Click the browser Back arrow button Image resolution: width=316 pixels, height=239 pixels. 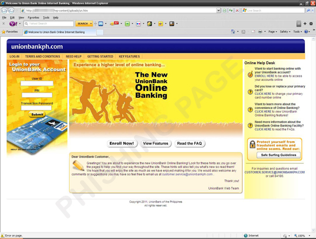[5, 11]
